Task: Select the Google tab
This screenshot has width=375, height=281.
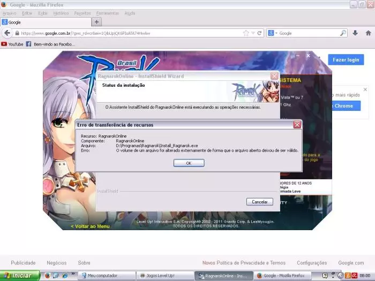Action: [46, 22]
